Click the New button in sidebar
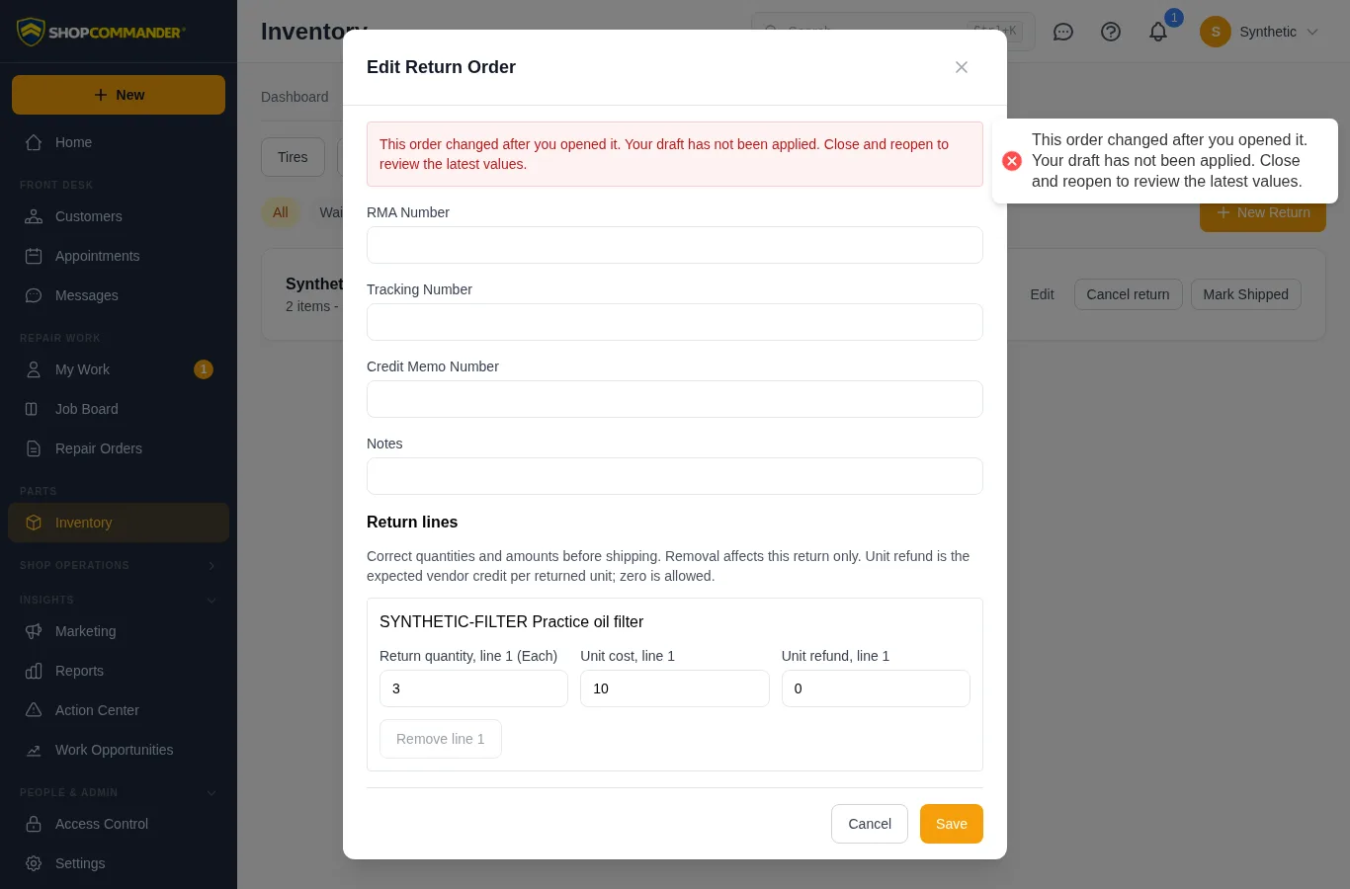 (x=119, y=95)
